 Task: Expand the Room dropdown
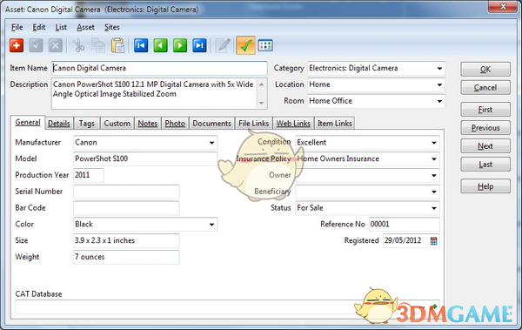(x=439, y=101)
